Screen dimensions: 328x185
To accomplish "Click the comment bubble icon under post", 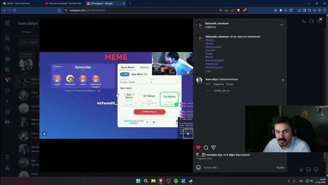I will click(206, 147).
